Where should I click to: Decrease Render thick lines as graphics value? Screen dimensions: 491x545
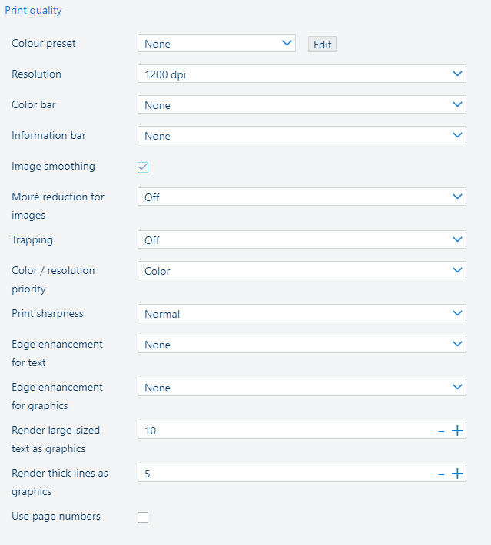point(441,474)
